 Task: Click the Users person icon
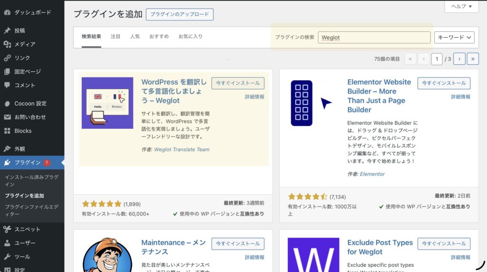(x=7, y=243)
